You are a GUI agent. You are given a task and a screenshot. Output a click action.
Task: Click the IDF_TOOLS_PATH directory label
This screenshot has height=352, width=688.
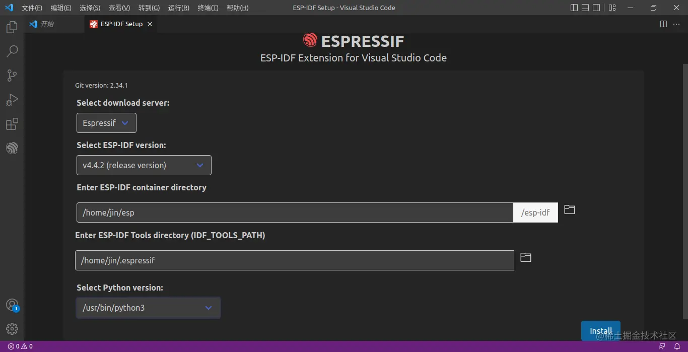[170, 235]
